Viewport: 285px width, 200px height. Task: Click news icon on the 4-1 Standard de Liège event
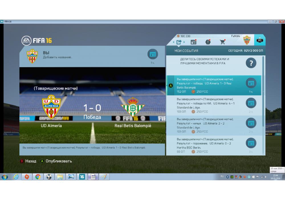(251, 103)
